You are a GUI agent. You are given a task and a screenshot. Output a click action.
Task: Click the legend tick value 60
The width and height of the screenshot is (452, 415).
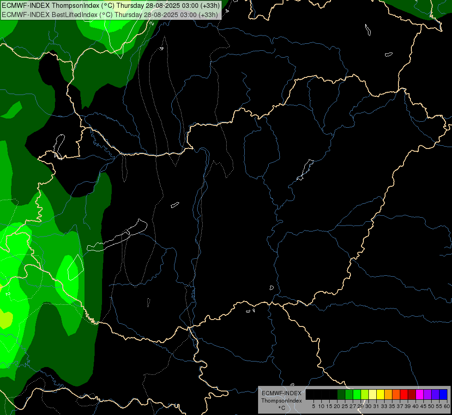[x=447, y=406]
